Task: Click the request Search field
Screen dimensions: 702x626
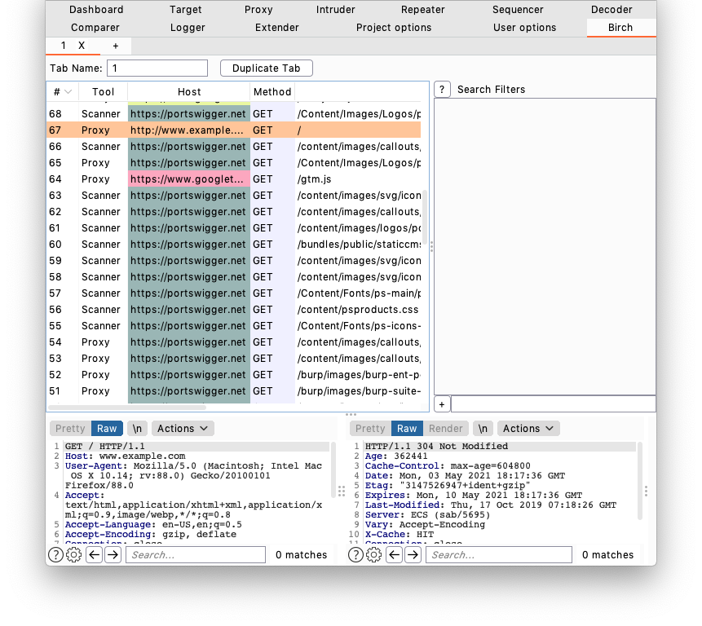Action: coord(196,555)
